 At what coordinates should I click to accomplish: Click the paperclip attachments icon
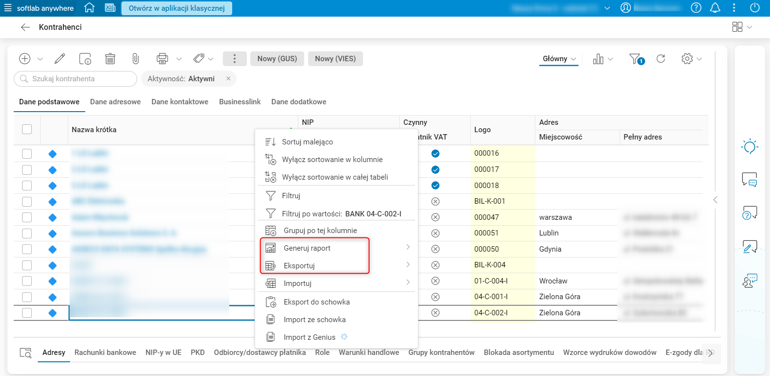click(x=136, y=59)
